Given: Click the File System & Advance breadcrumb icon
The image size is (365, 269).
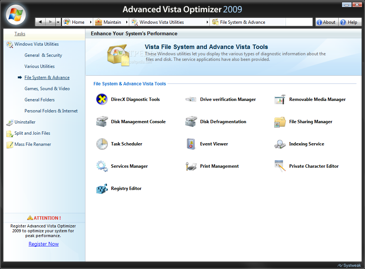Looking at the screenshot, I should pyautogui.click(x=215, y=22).
